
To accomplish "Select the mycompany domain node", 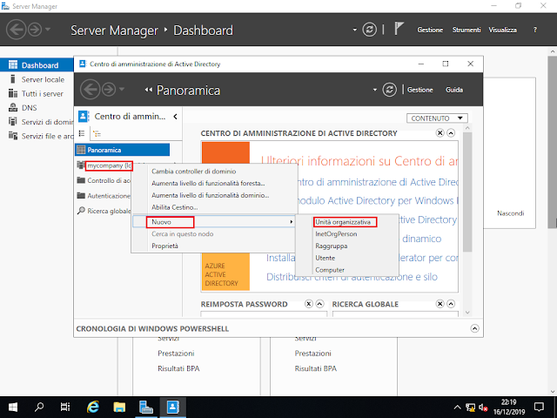I will [110, 165].
